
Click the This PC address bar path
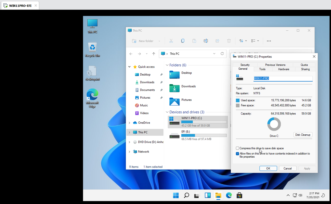175,54
